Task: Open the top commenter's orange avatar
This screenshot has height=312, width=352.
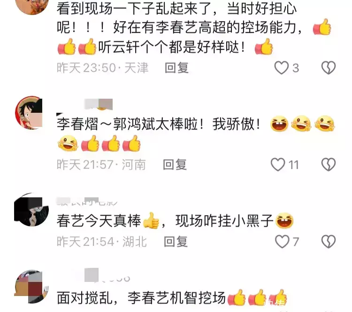Action: pos(31,6)
